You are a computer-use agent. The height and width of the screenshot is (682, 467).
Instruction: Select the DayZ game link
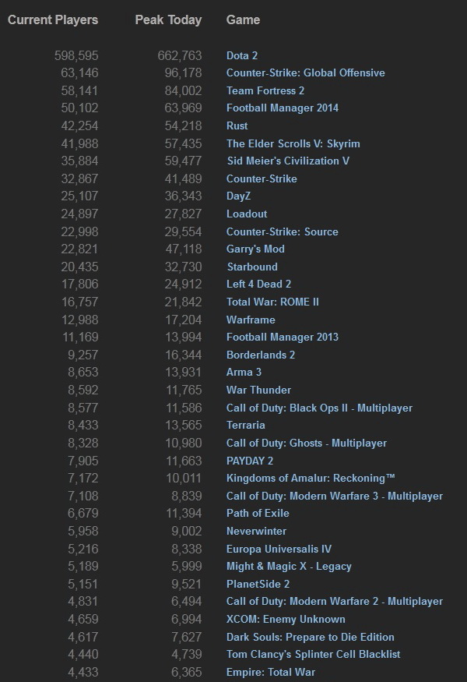[238, 196]
